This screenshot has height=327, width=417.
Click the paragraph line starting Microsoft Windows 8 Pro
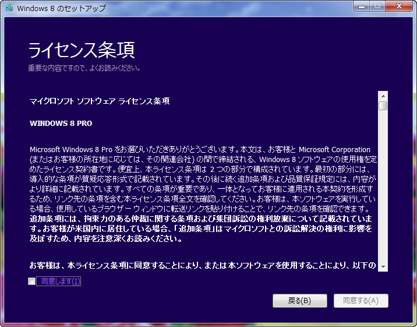point(200,150)
